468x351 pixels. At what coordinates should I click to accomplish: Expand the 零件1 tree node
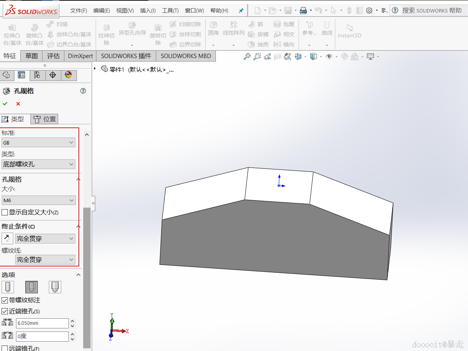(95, 69)
